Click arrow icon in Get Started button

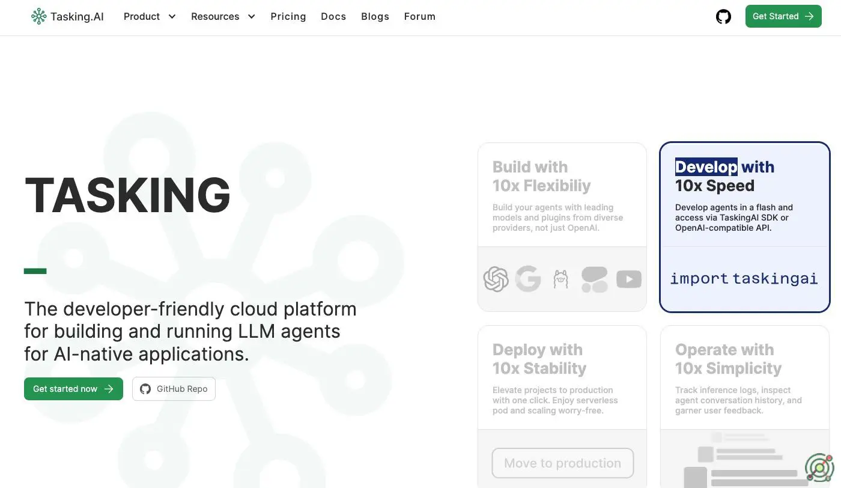pos(809,16)
